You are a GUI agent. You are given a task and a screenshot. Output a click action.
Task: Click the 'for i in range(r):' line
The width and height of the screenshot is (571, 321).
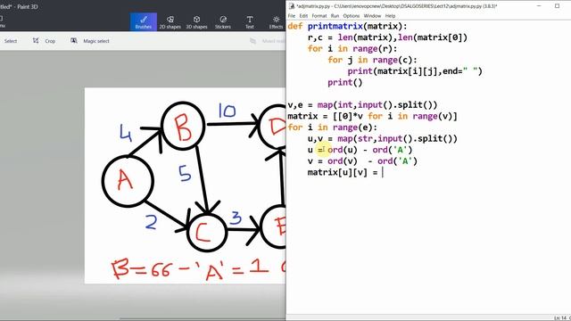point(352,49)
